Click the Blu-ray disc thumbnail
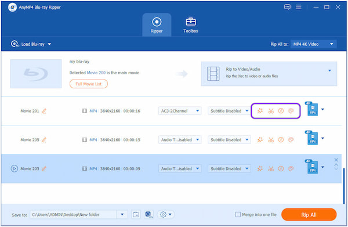 [36, 74]
